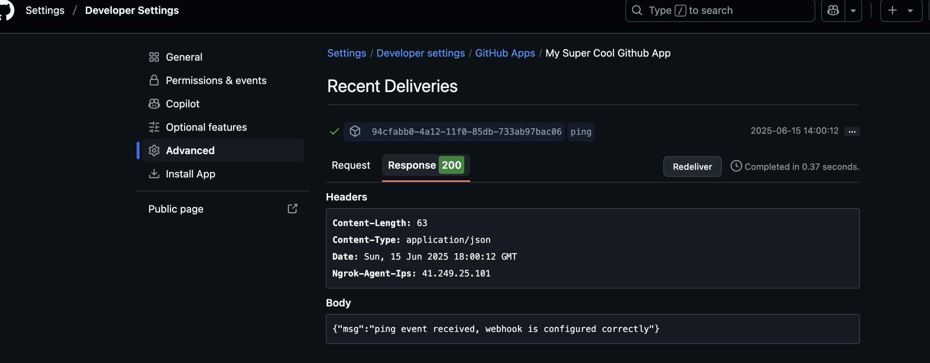Image resolution: width=930 pixels, height=363 pixels.
Task: Click the webhook delivery package icon
Action: [355, 131]
